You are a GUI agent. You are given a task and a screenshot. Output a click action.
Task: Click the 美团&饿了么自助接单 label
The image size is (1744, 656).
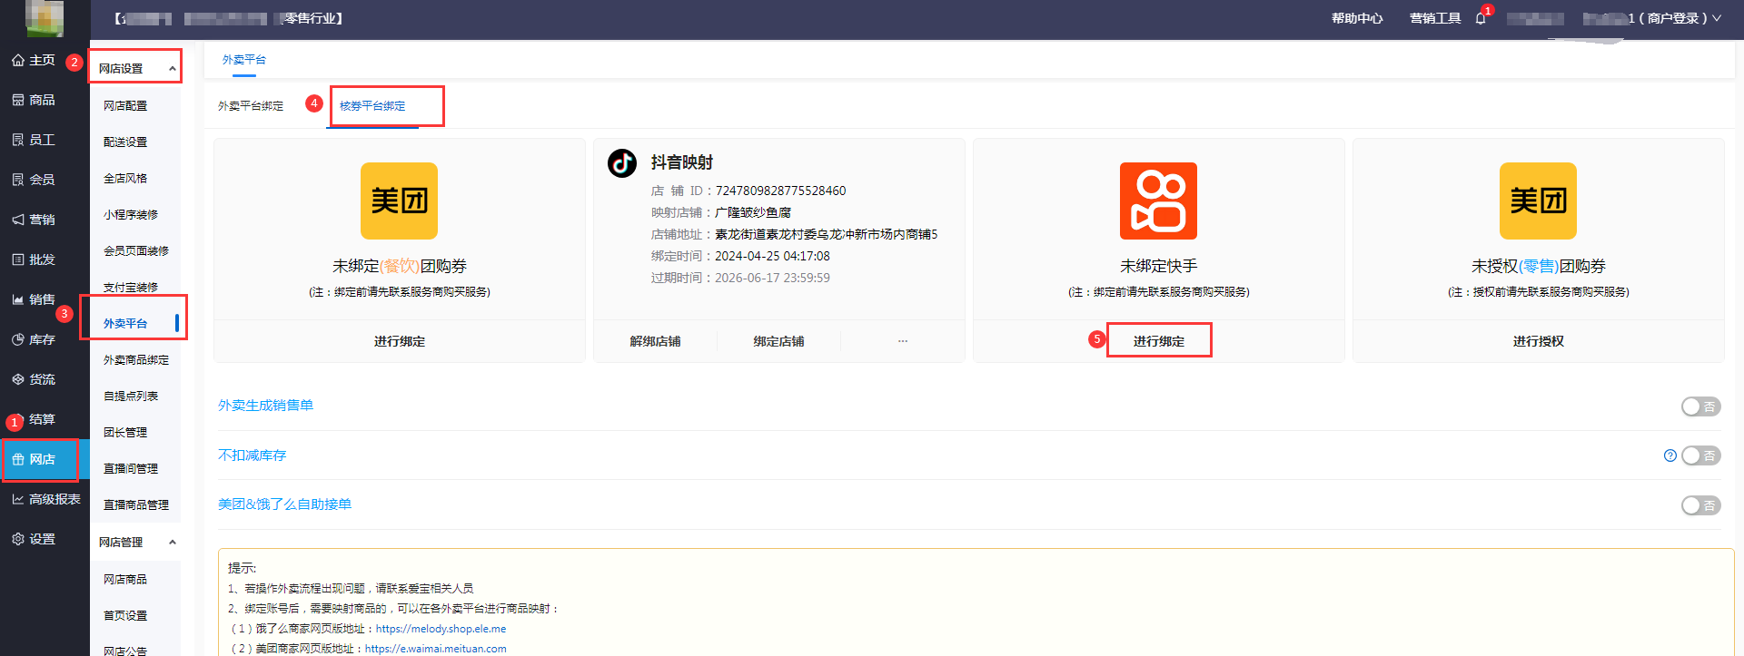pyautogui.click(x=284, y=504)
